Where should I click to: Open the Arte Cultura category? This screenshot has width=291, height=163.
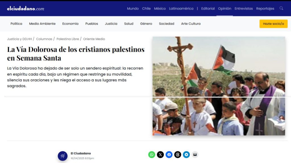[x=191, y=24]
